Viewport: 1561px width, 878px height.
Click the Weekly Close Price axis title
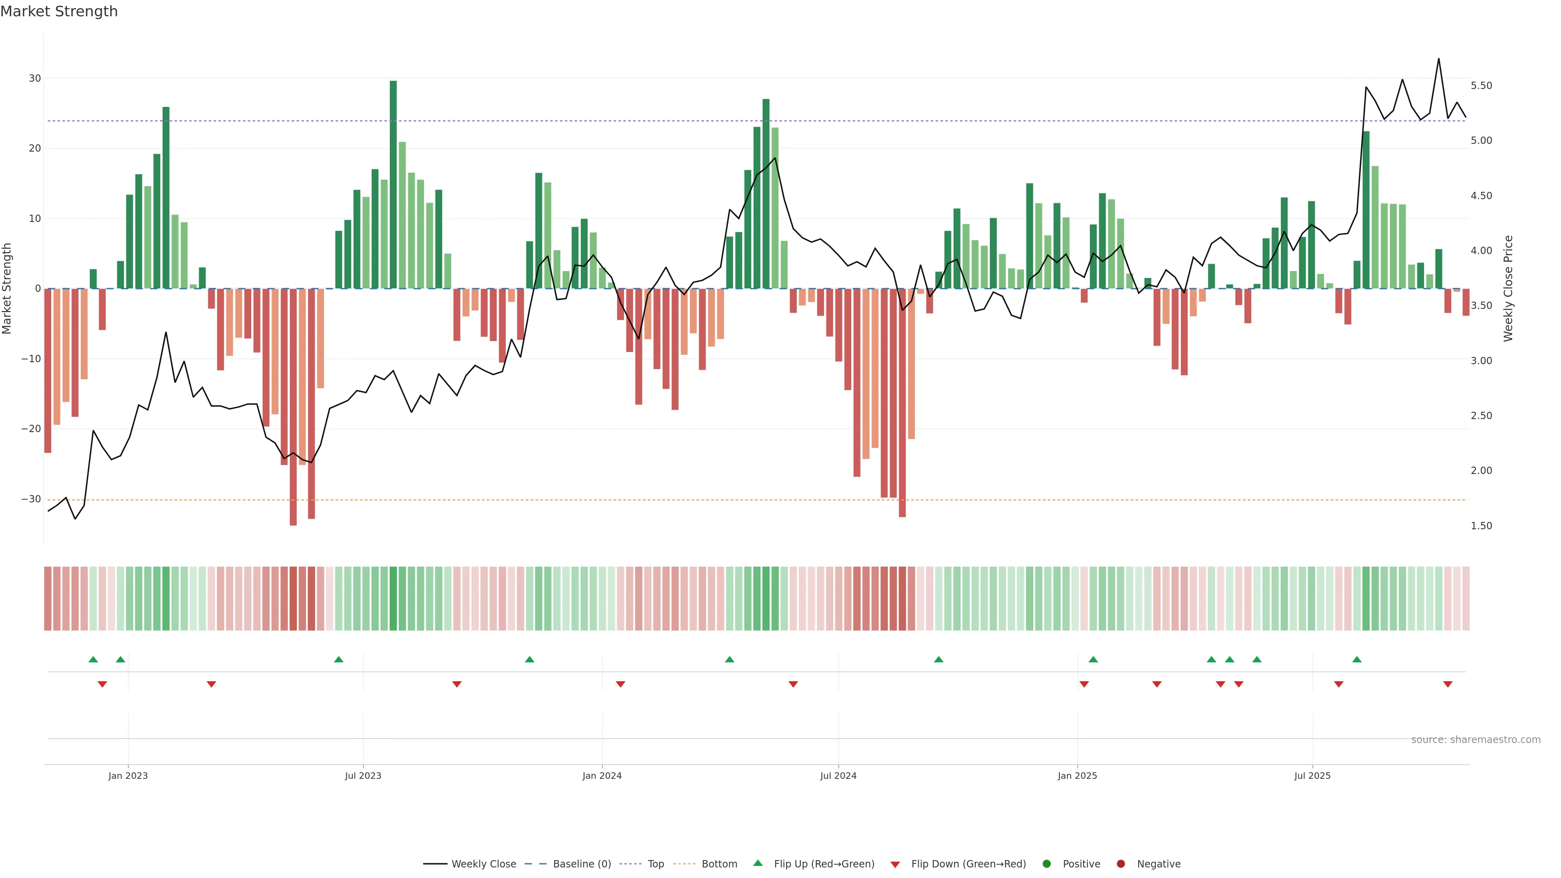1508,289
